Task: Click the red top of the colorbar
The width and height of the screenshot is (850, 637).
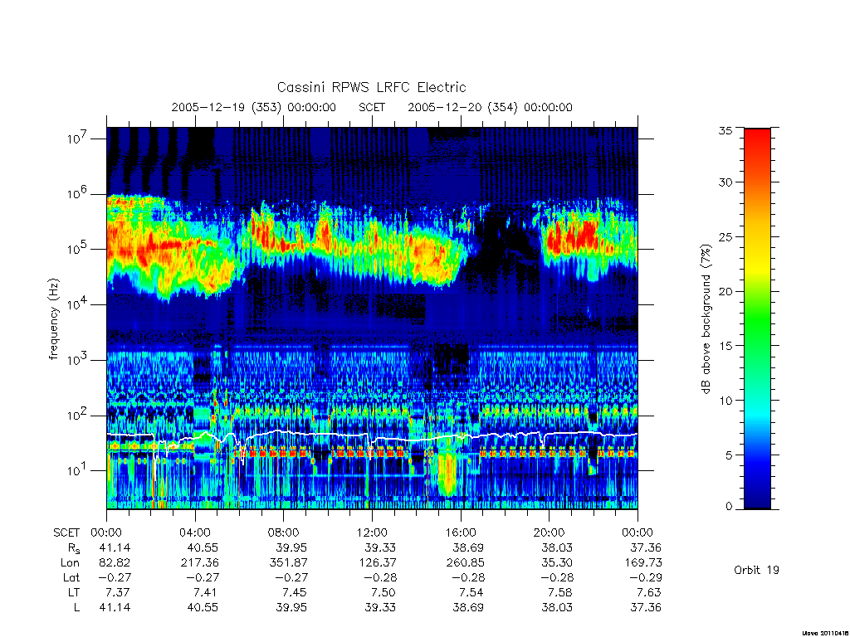Action: click(757, 141)
